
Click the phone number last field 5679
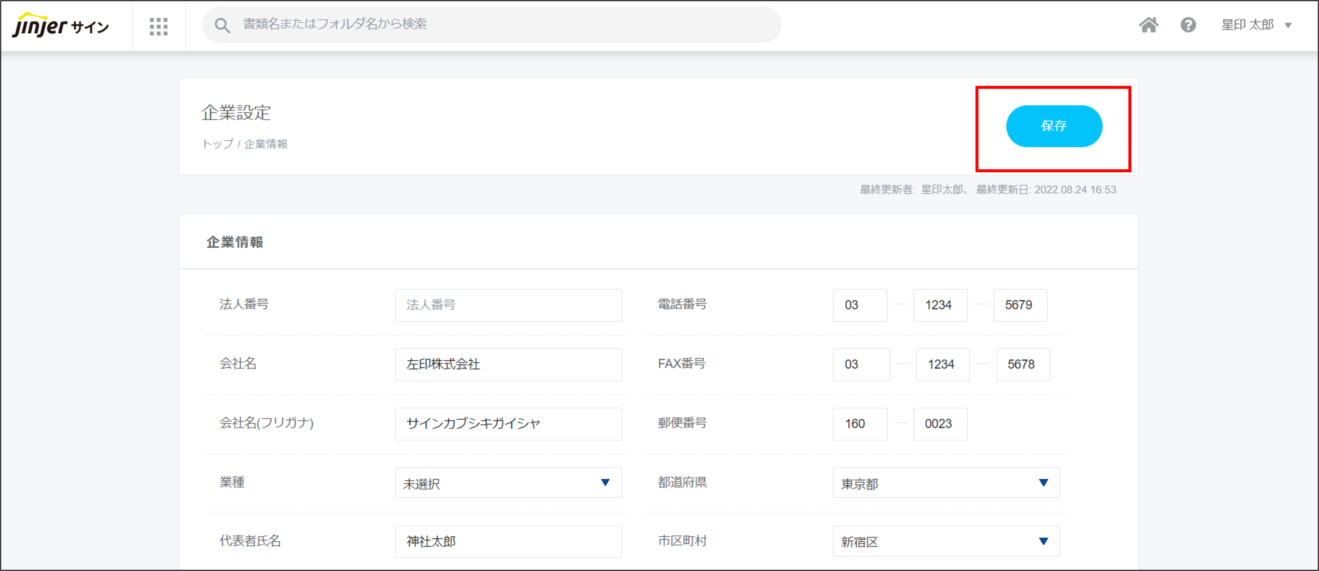point(1020,305)
